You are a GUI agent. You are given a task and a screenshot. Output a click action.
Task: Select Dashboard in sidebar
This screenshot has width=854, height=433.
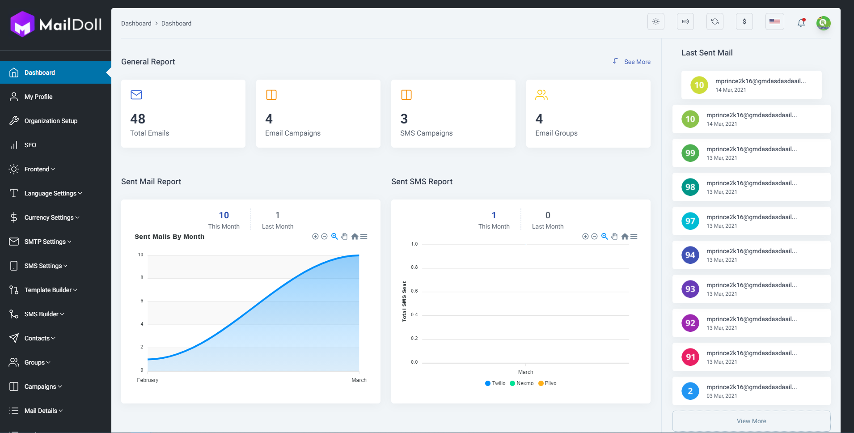pyautogui.click(x=55, y=72)
